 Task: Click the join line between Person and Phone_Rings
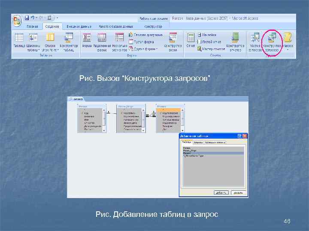(x=112, y=113)
